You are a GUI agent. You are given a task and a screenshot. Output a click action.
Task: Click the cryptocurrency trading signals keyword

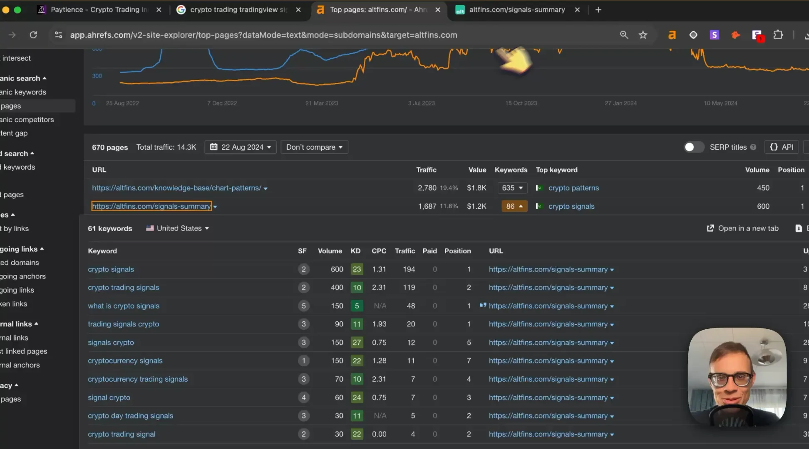138,379
